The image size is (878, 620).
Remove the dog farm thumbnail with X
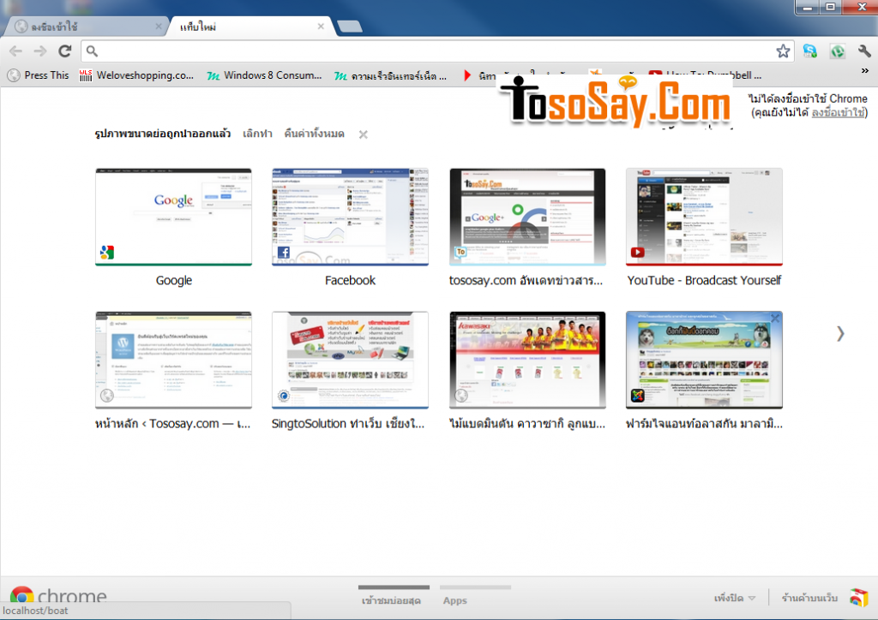(775, 318)
